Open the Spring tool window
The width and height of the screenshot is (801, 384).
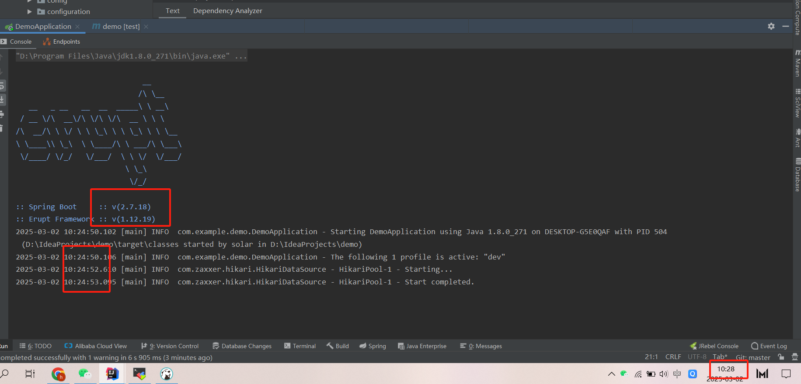coord(373,346)
